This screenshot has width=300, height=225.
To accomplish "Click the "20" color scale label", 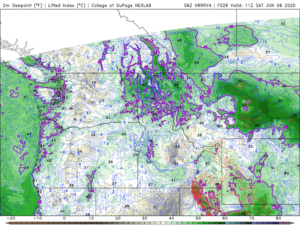I will coord(118,218).
